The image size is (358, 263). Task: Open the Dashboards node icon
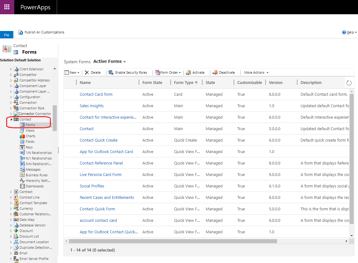[22, 186]
